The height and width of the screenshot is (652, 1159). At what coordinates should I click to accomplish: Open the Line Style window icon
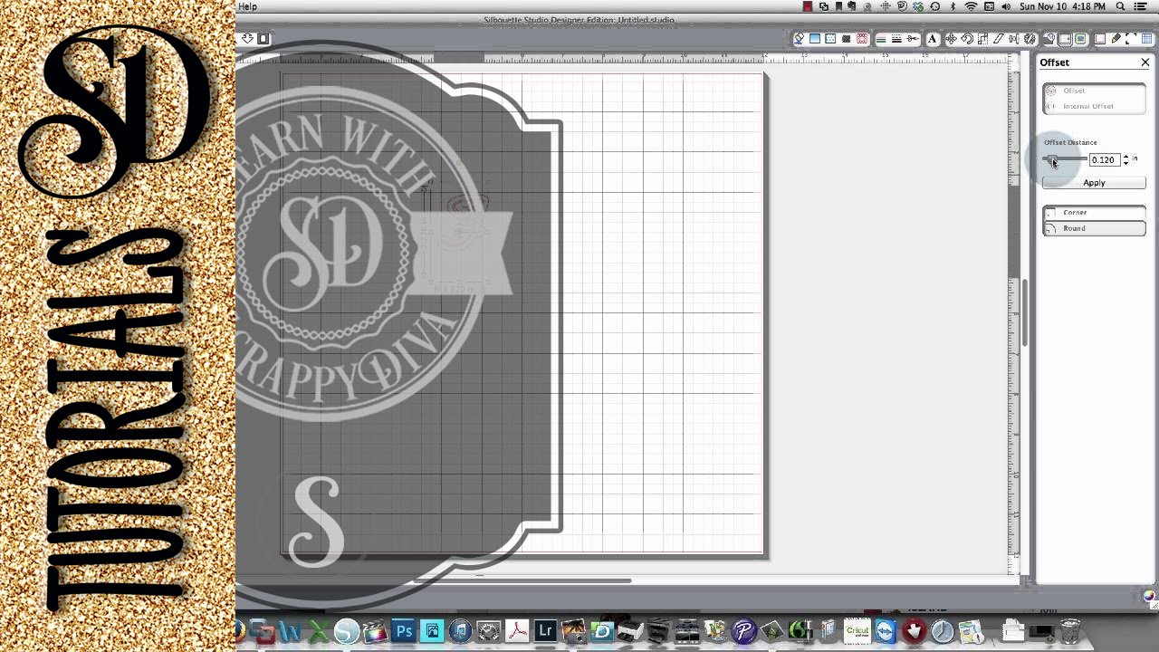896,39
